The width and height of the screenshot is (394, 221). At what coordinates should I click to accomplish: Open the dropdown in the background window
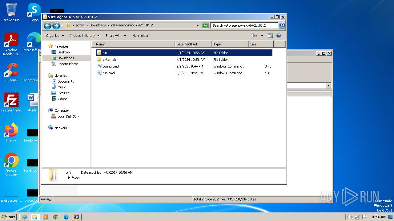pyautogui.click(x=329, y=86)
